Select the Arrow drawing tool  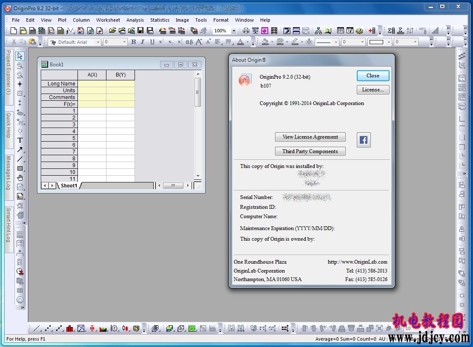click(20, 149)
